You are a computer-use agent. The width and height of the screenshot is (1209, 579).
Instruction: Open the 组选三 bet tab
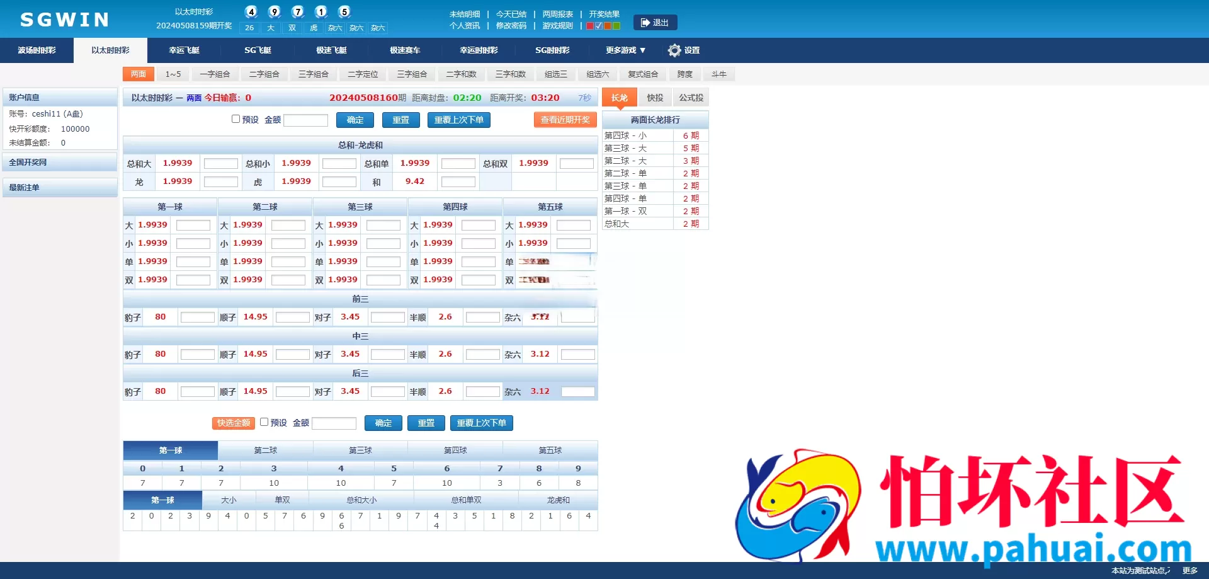point(556,74)
